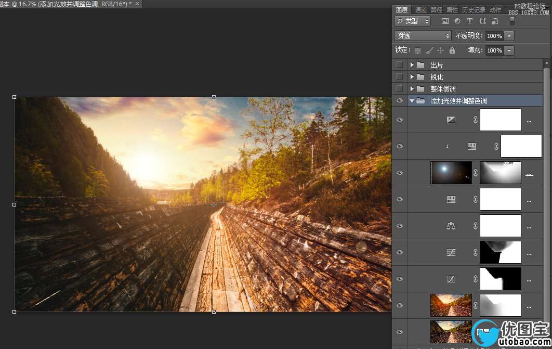Select curves icon with left-side white mask
This screenshot has height=349, width=552.
(x=451, y=279)
